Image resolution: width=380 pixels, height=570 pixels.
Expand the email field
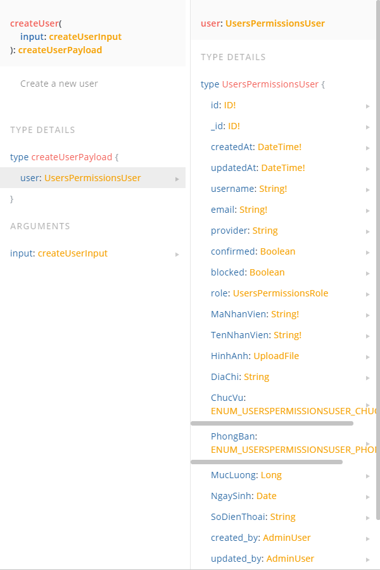367,210
